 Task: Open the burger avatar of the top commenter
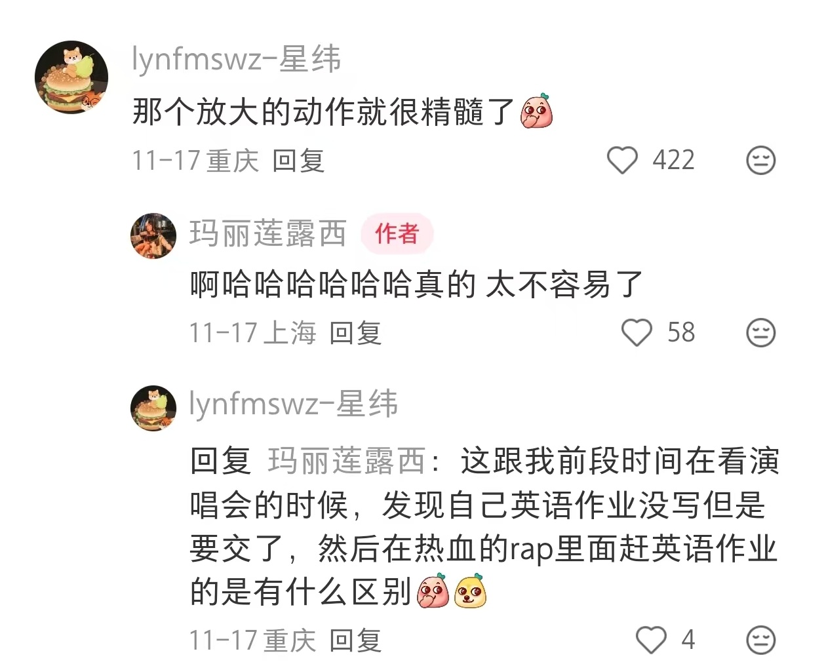71,77
